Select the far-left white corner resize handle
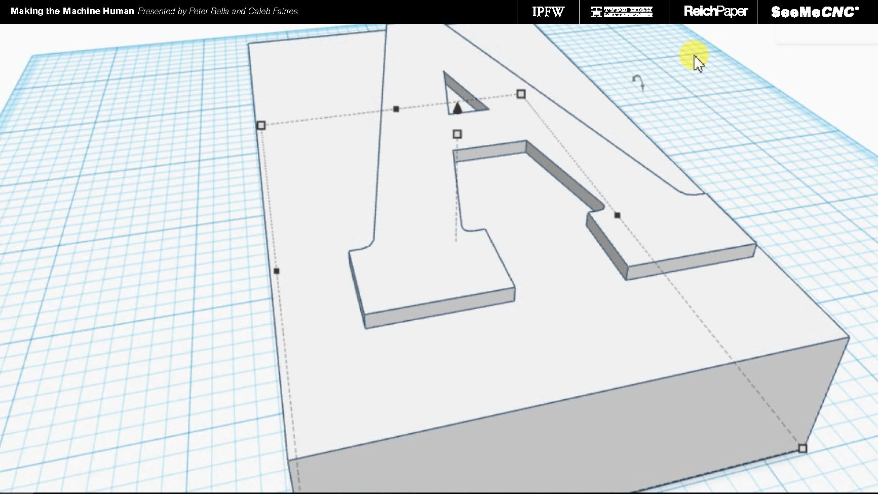The width and height of the screenshot is (878, 494). 261,125
